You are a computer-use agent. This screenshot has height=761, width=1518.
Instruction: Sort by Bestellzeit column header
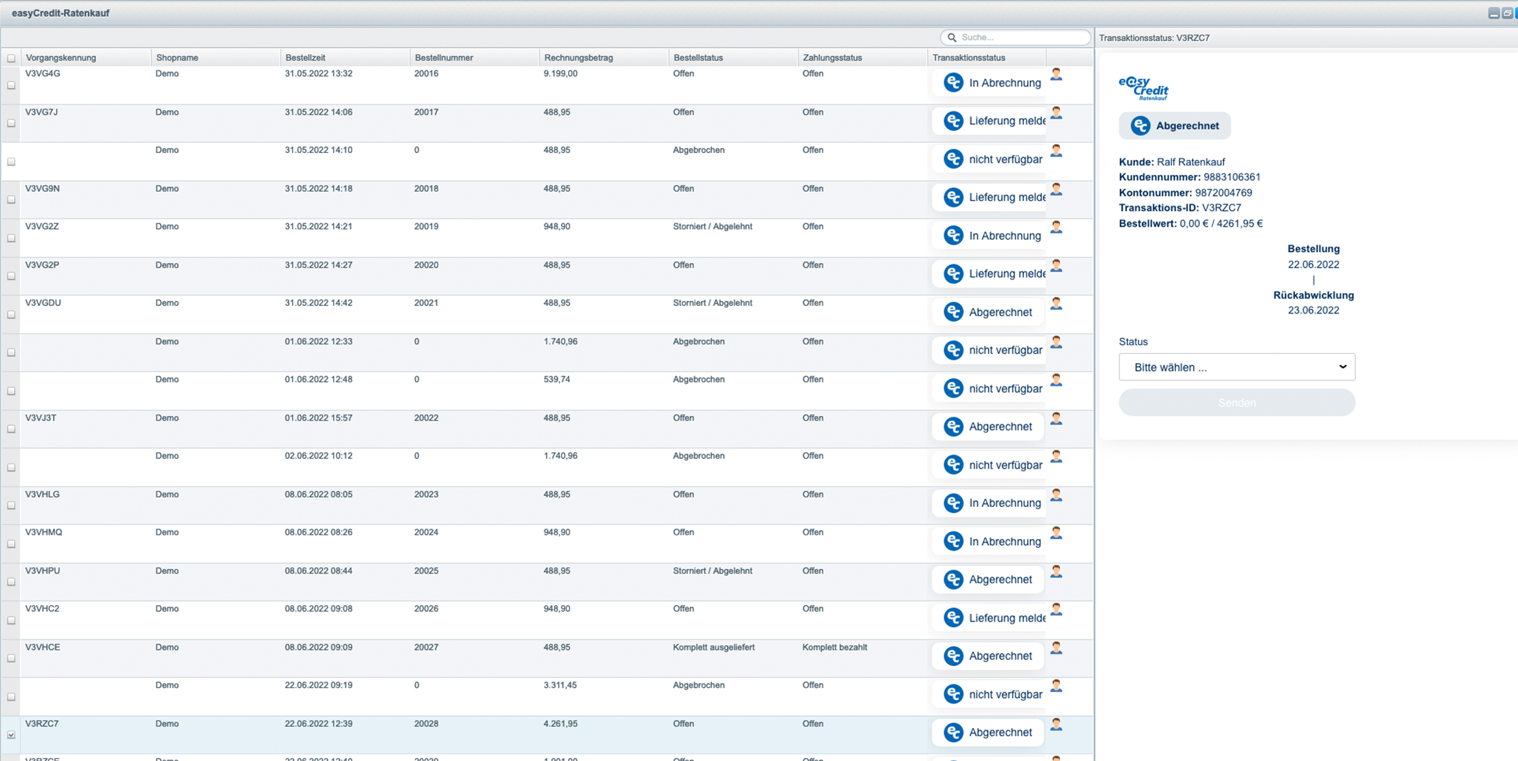pyautogui.click(x=345, y=58)
